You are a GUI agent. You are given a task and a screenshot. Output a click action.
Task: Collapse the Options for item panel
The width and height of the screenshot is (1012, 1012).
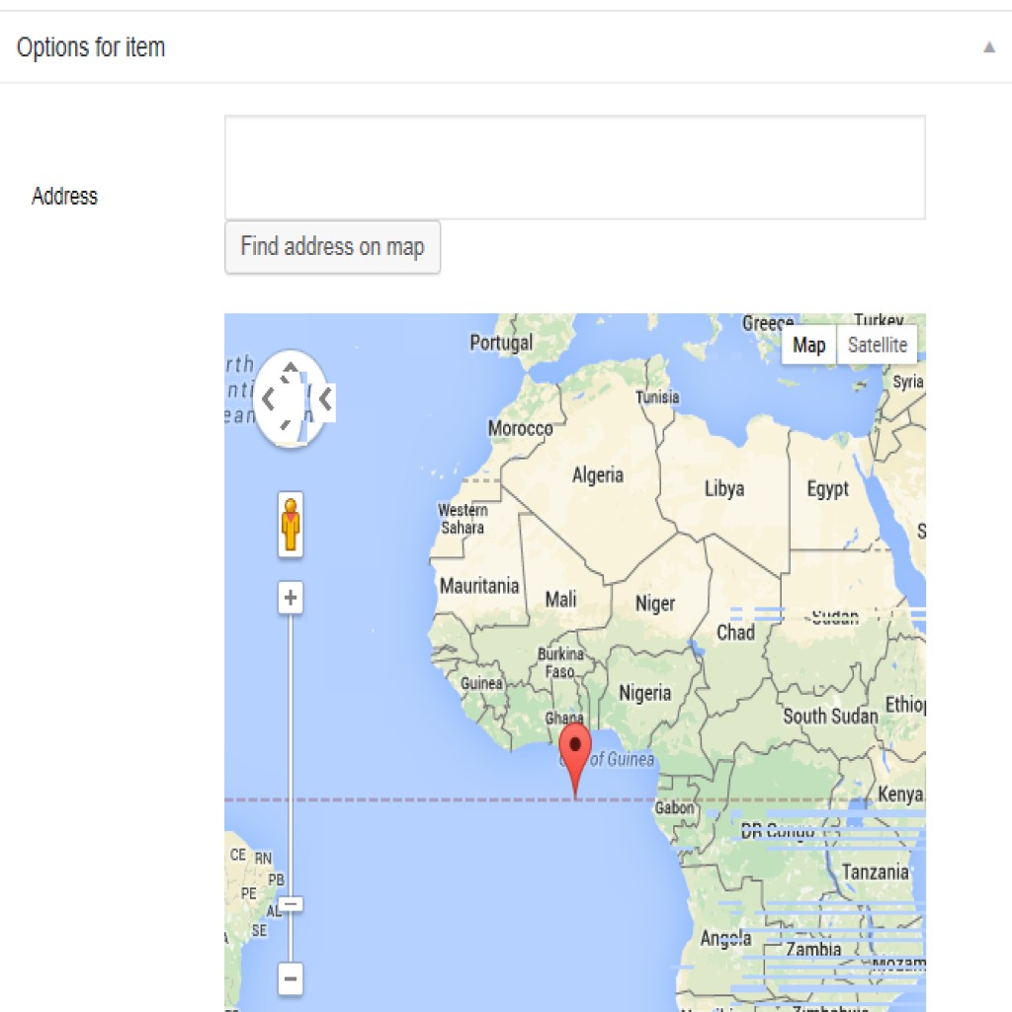(x=988, y=47)
